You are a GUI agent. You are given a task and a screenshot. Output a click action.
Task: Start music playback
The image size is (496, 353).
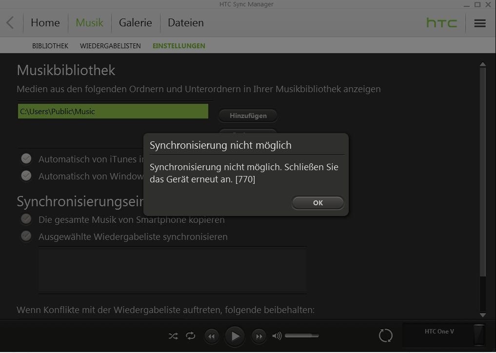pos(235,336)
